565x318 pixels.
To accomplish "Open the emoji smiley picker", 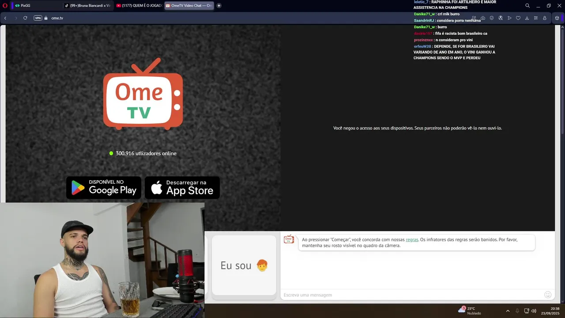I will point(548,295).
